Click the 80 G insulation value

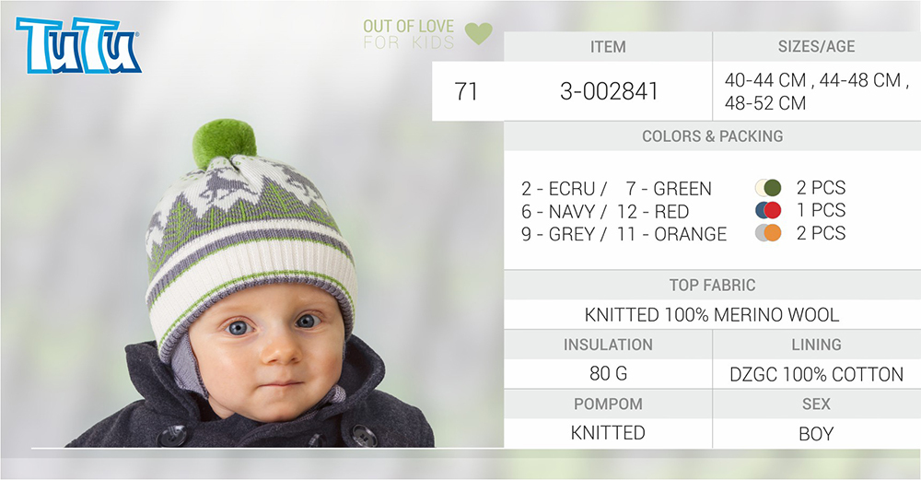click(x=608, y=373)
